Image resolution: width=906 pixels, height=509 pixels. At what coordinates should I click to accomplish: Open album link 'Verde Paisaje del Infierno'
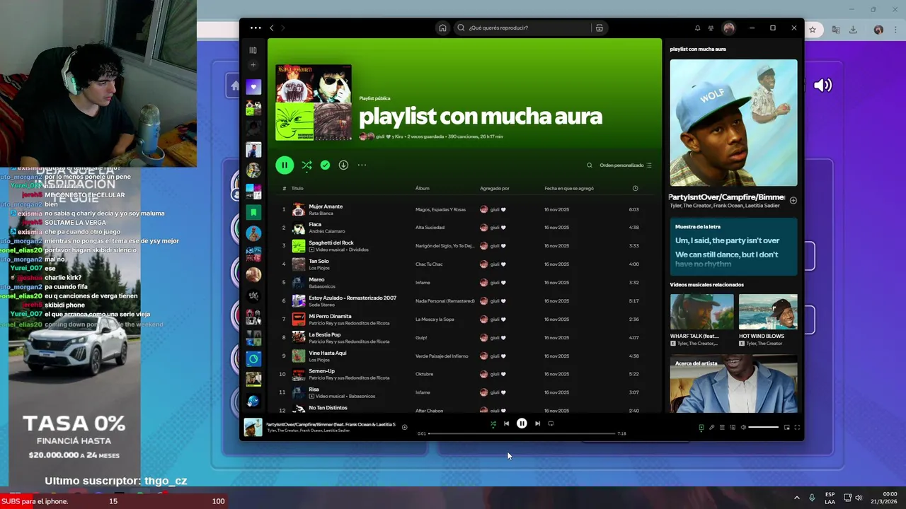[x=442, y=356]
